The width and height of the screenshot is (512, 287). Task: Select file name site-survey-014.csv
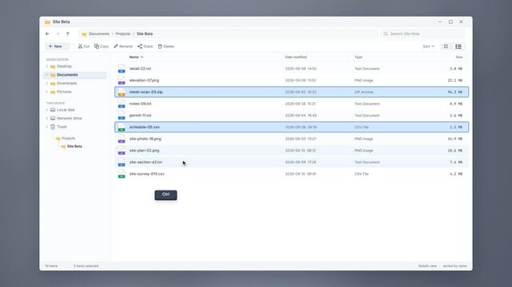(x=147, y=174)
